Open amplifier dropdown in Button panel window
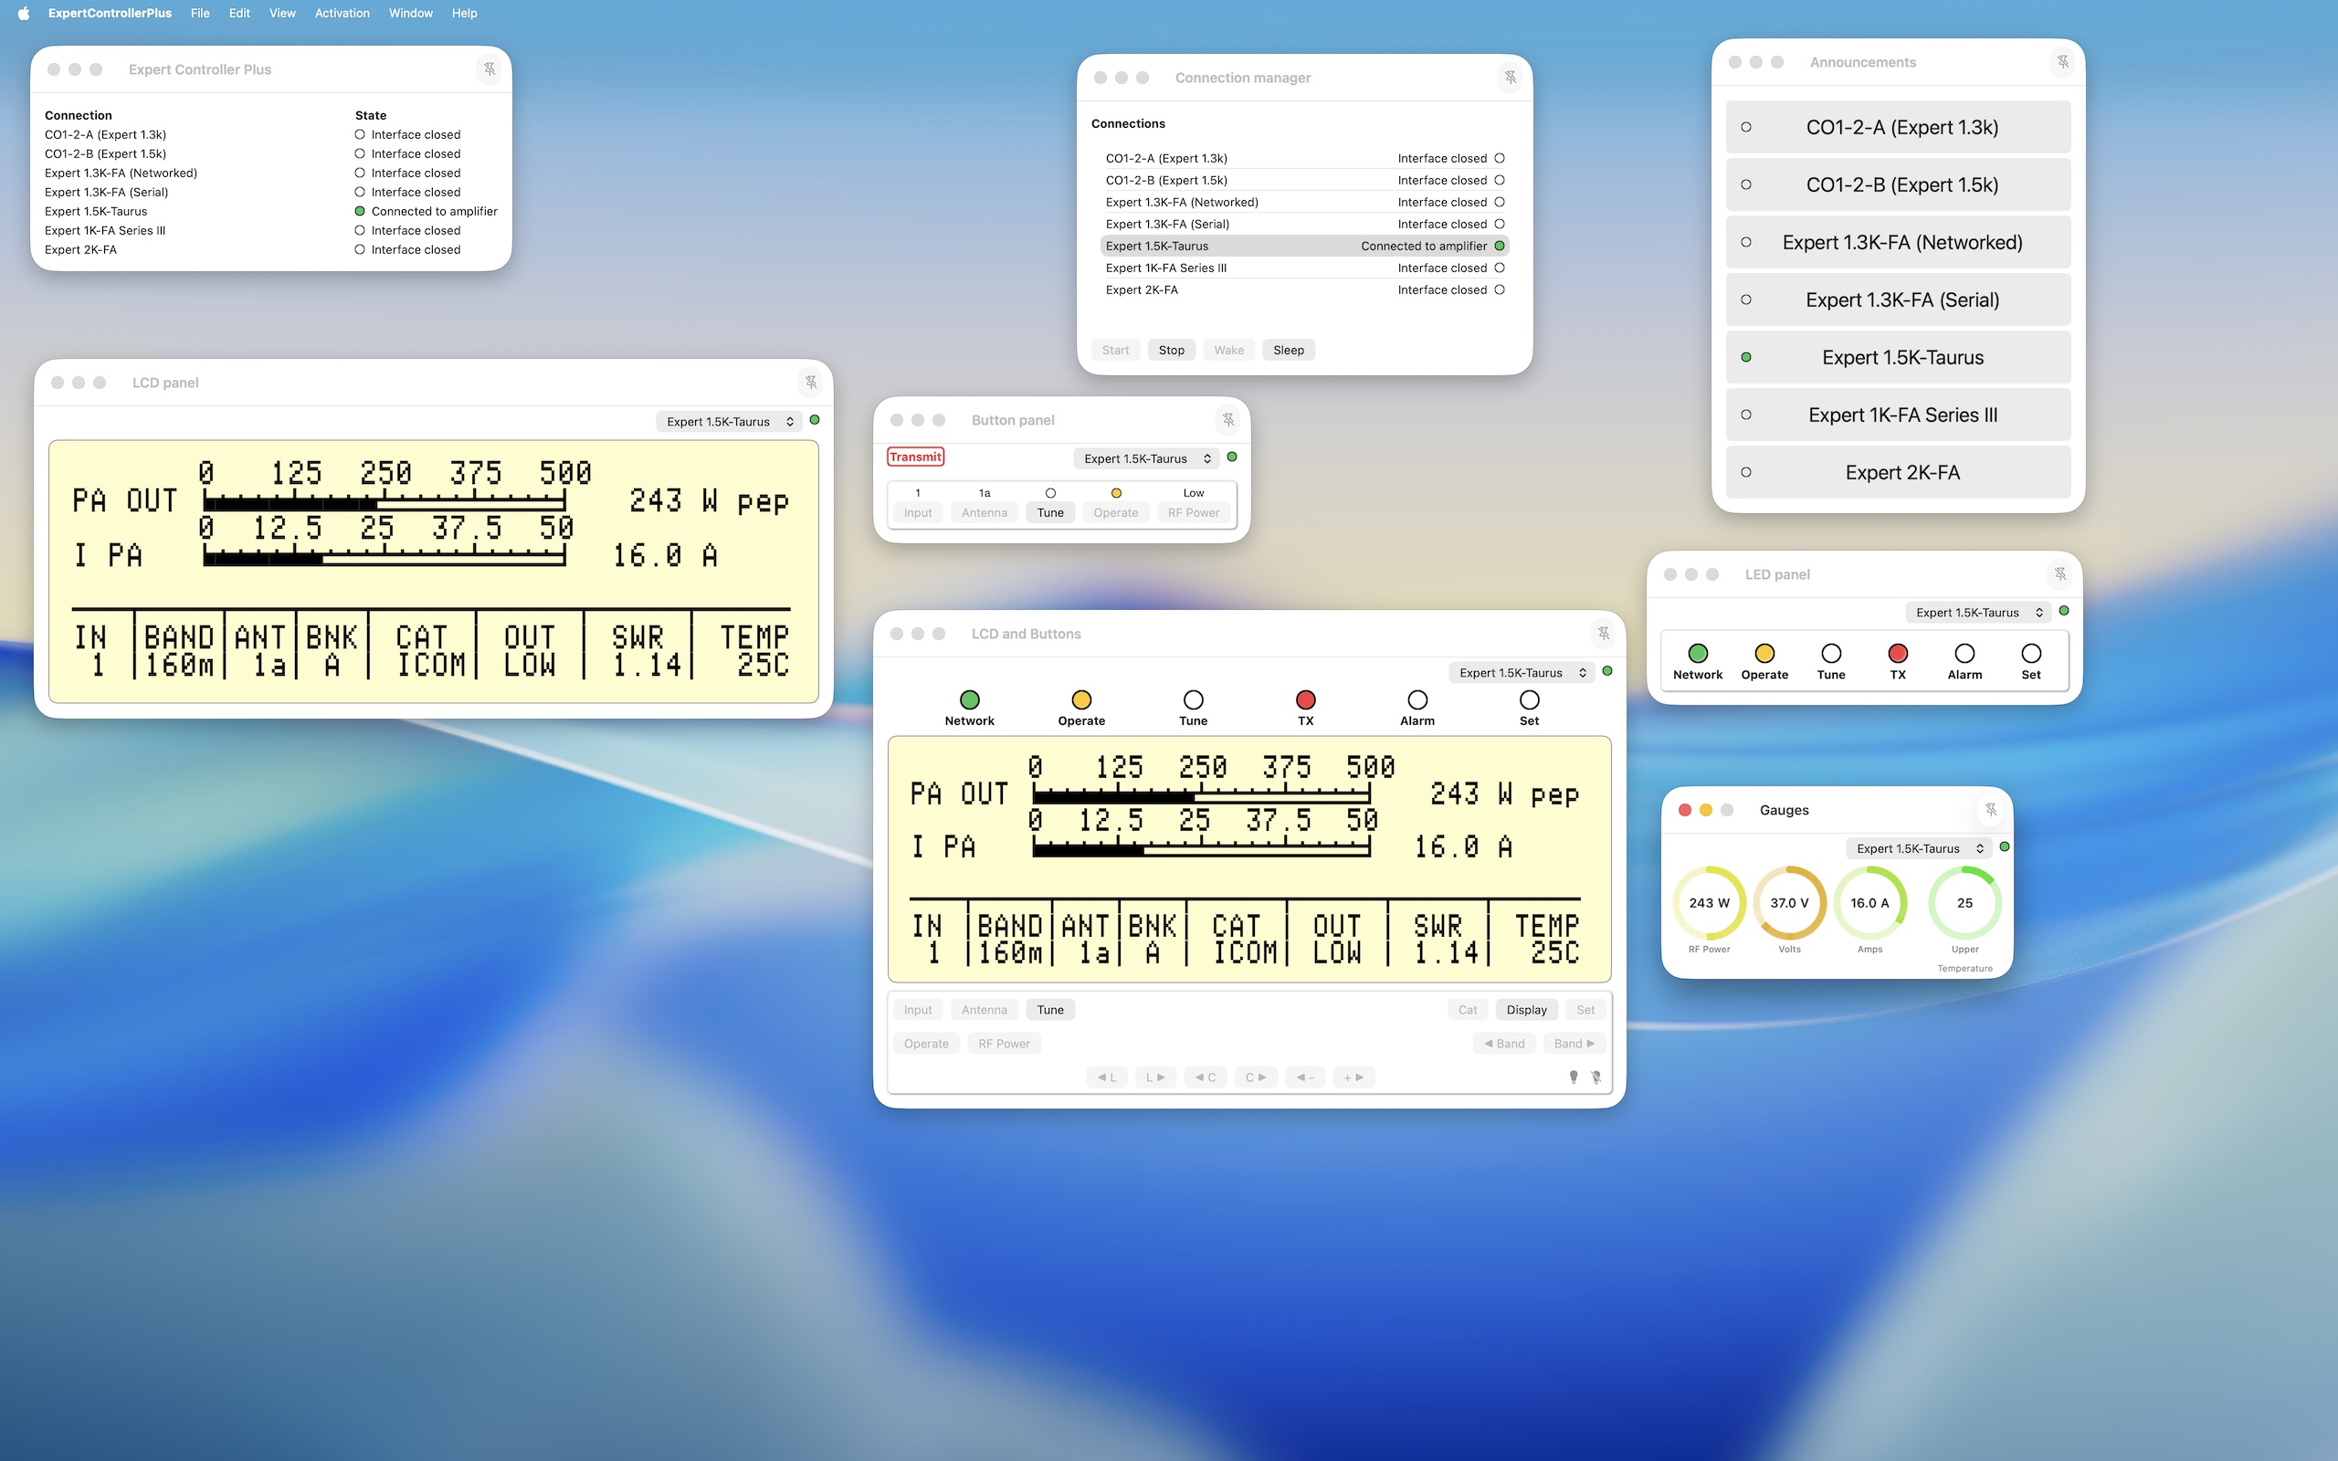 [x=1146, y=458]
